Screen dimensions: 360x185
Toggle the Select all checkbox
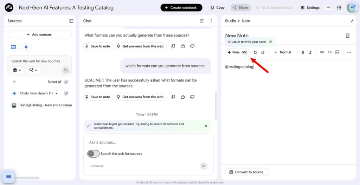tap(66, 82)
